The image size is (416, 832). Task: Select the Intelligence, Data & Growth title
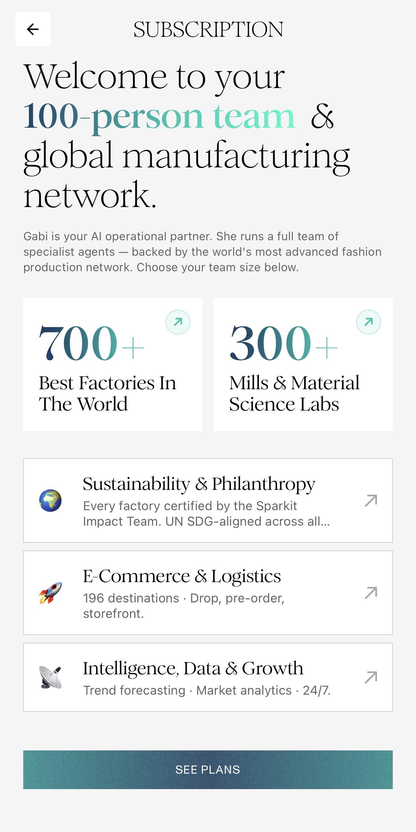click(193, 668)
